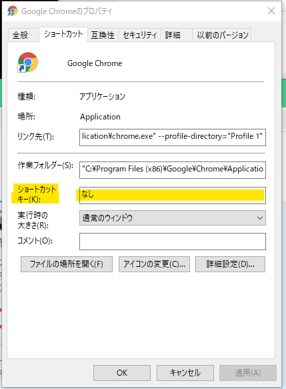Click the Chrome icon in the title bar
Viewport: 286px width, 389px height.
pyautogui.click(x=13, y=11)
